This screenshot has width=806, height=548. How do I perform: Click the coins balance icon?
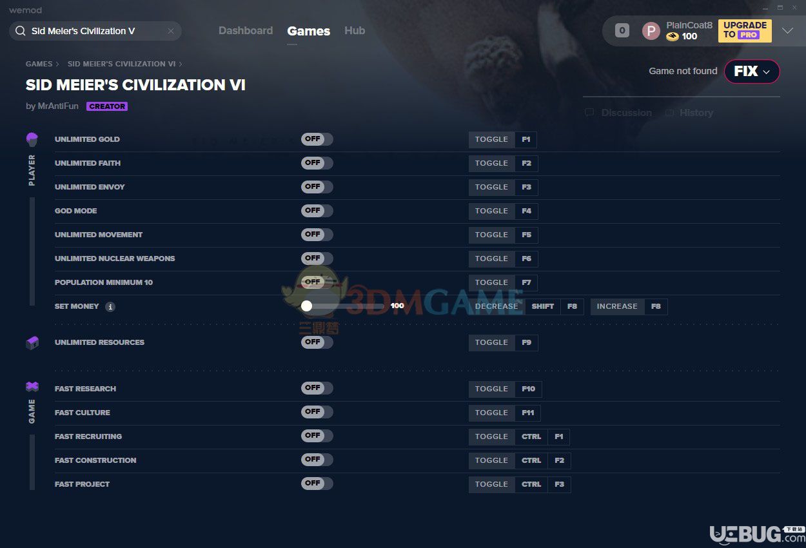[x=673, y=37]
